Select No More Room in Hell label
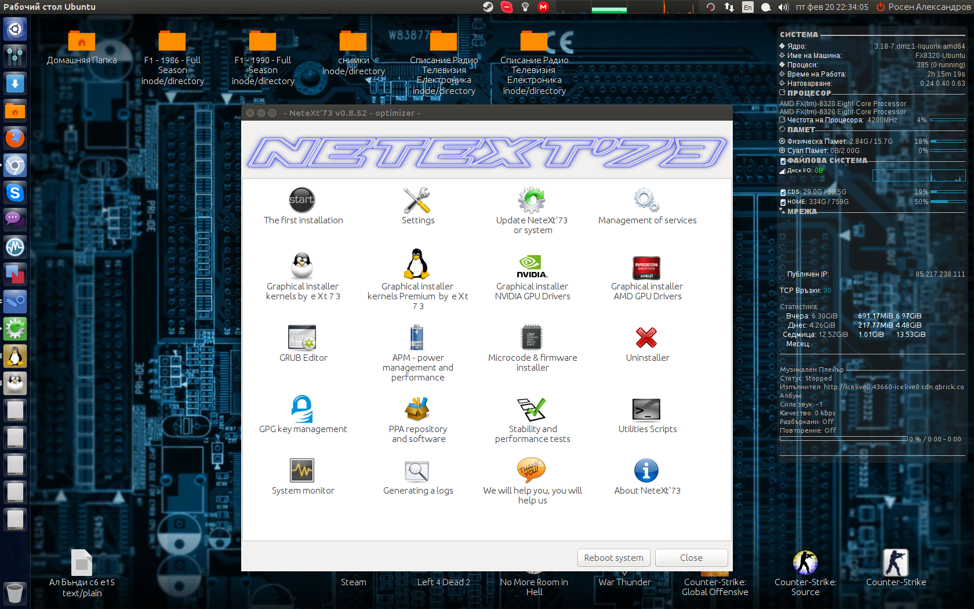 [534, 587]
